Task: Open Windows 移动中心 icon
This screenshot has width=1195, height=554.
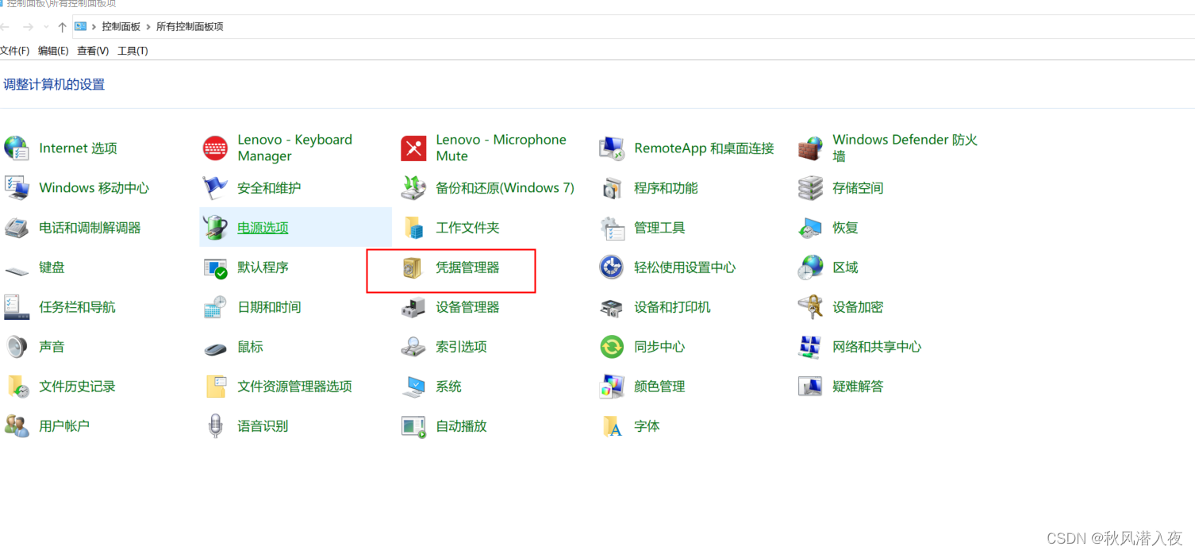Action: pos(16,187)
